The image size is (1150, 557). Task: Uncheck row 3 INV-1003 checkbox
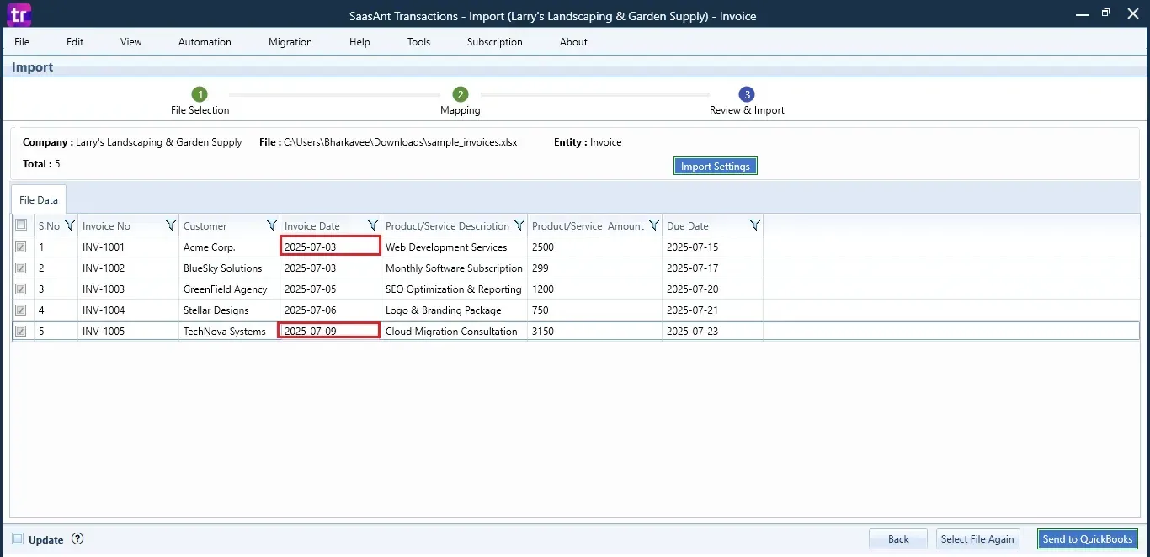click(21, 289)
